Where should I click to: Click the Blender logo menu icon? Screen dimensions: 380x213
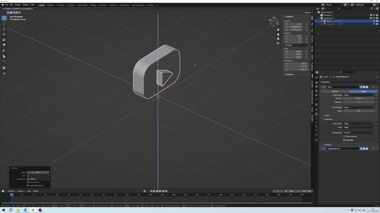(x=2, y=5)
